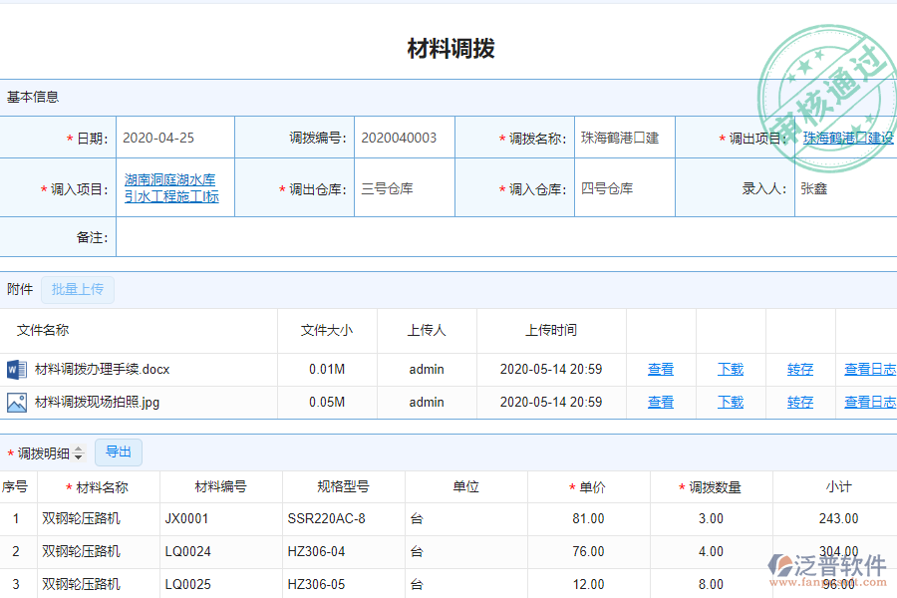Click the descending sort arrow next to 调拨明细
This screenshot has height=598, width=897.
(x=78, y=456)
